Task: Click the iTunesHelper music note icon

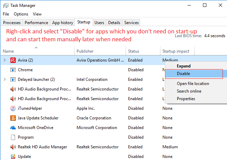Action: [13, 108]
